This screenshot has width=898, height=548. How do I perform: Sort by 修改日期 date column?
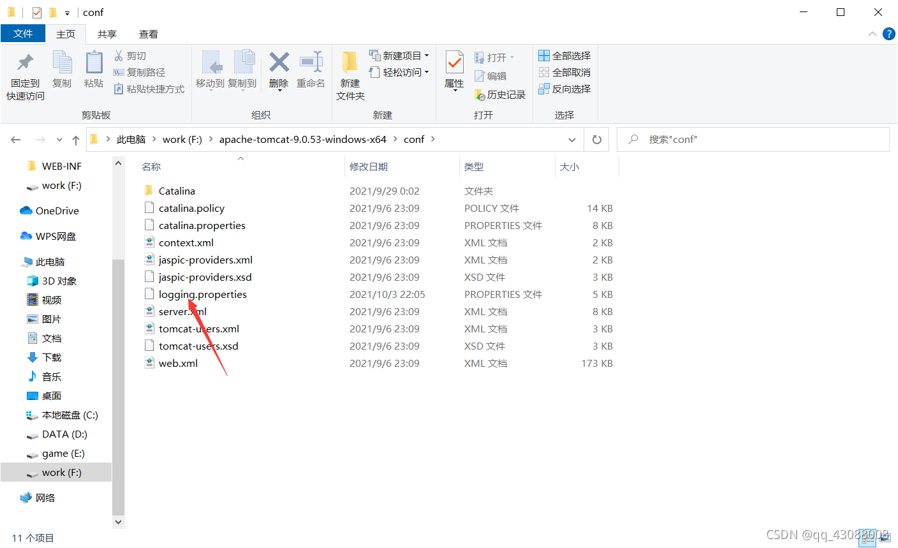coord(369,167)
